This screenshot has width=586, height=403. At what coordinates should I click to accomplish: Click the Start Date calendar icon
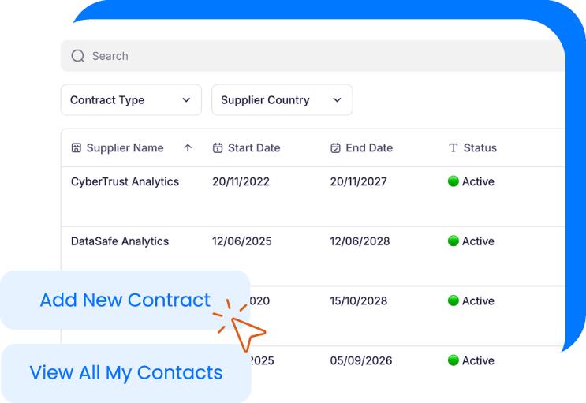[218, 147]
